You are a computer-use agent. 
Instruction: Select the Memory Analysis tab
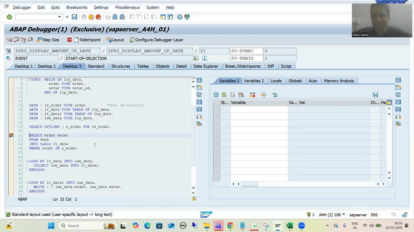click(x=339, y=81)
